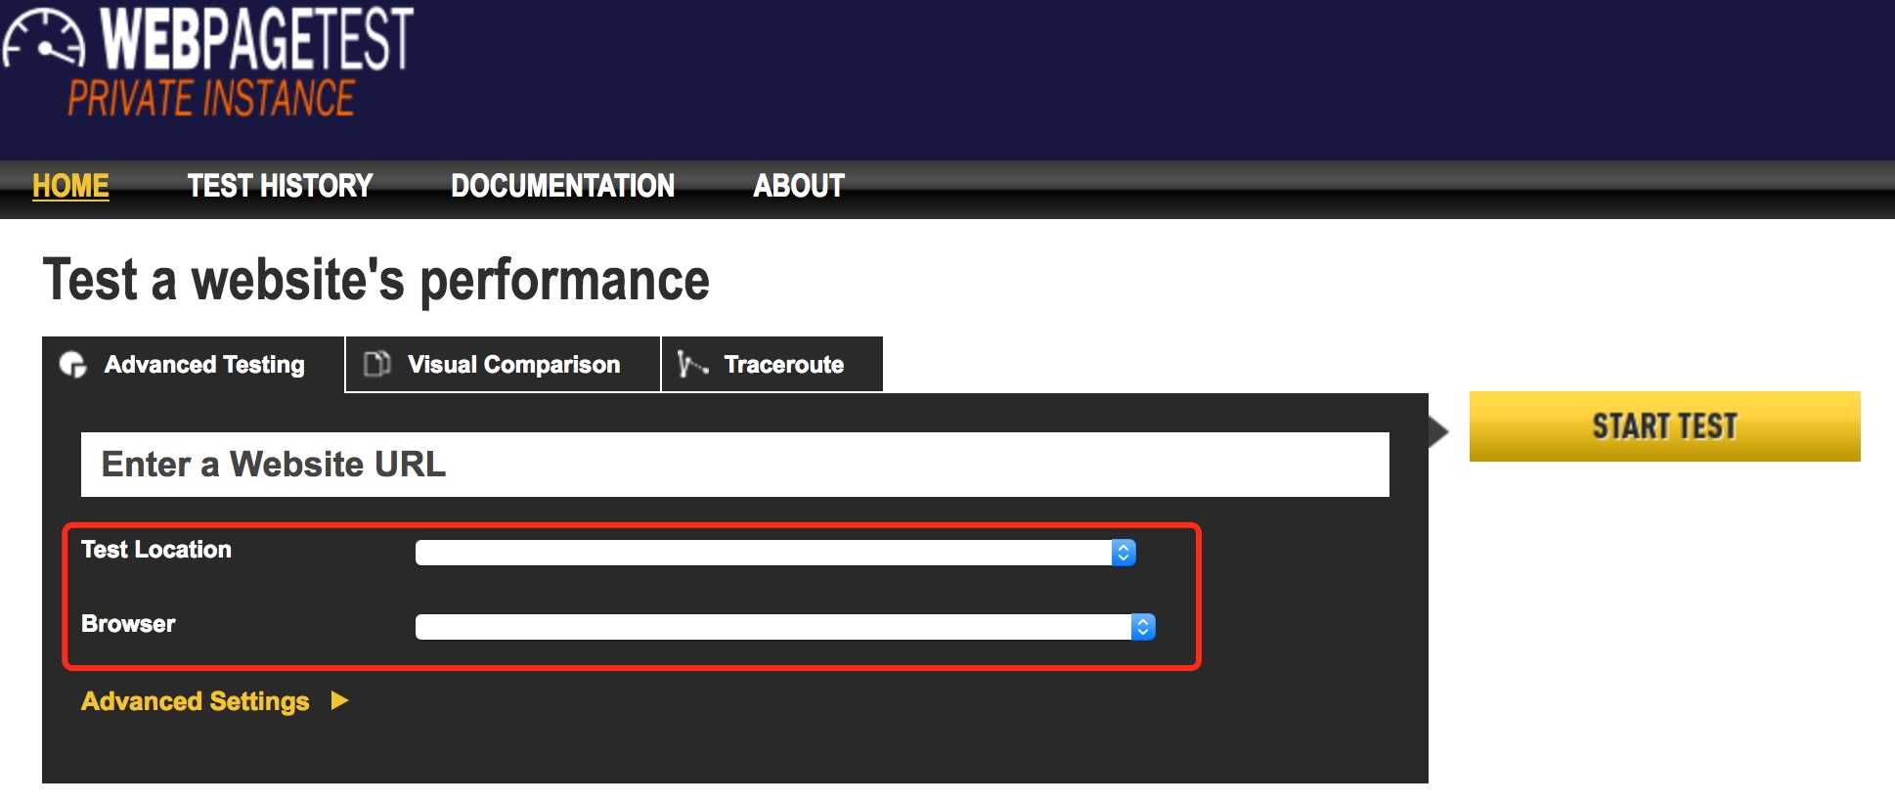Click the Test a website's performance heading
The height and width of the screenshot is (804, 1895).
pyautogui.click(x=375, y=281)
